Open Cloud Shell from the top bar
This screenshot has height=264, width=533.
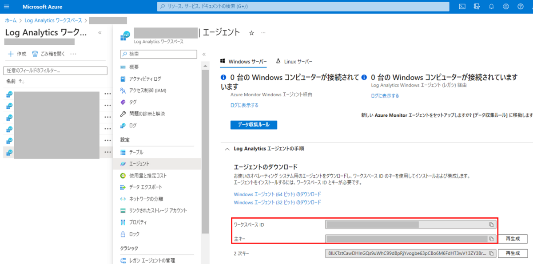[462, 7]
